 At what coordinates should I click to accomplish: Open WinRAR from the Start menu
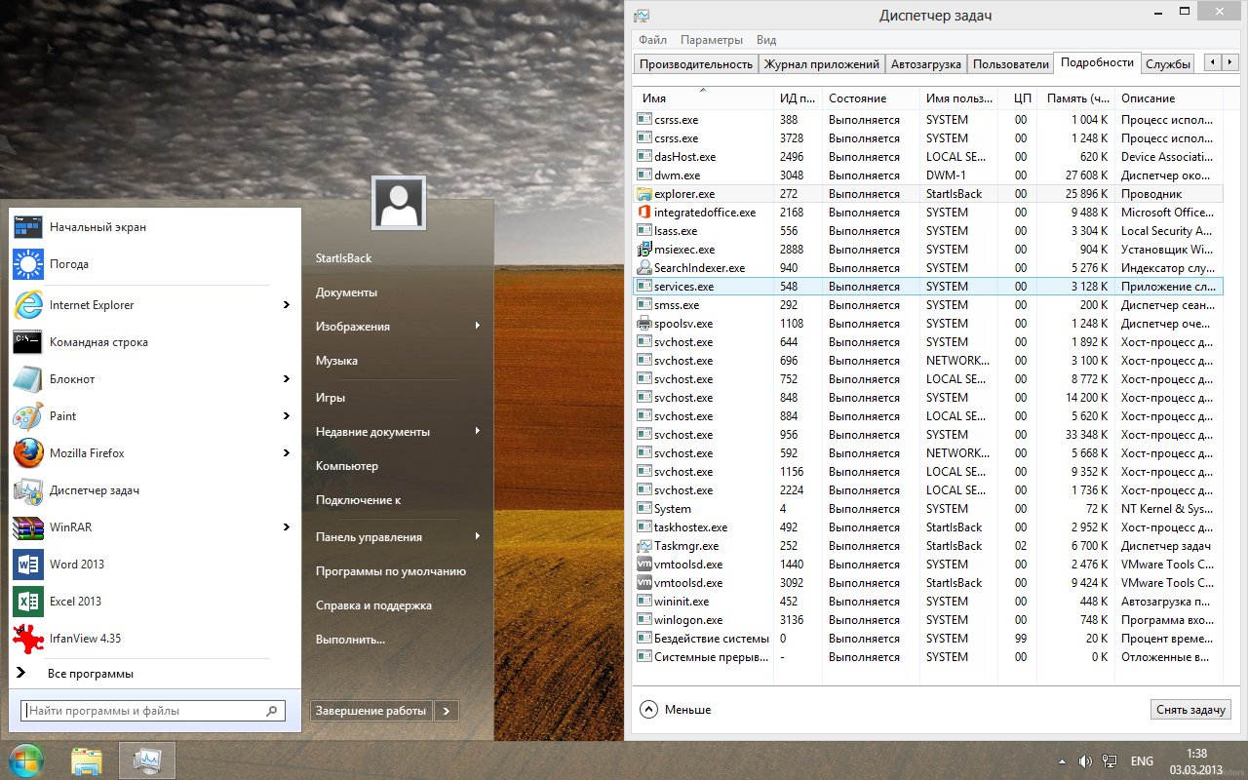[x=73, y=527]
